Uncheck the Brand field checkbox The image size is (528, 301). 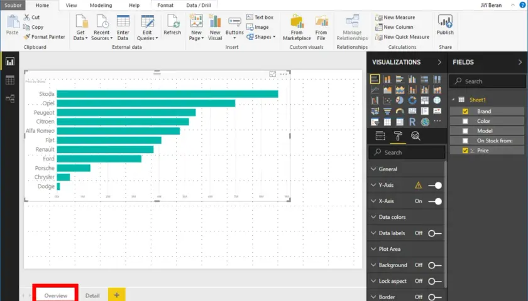pyautogui.click(x=465, y=111)
